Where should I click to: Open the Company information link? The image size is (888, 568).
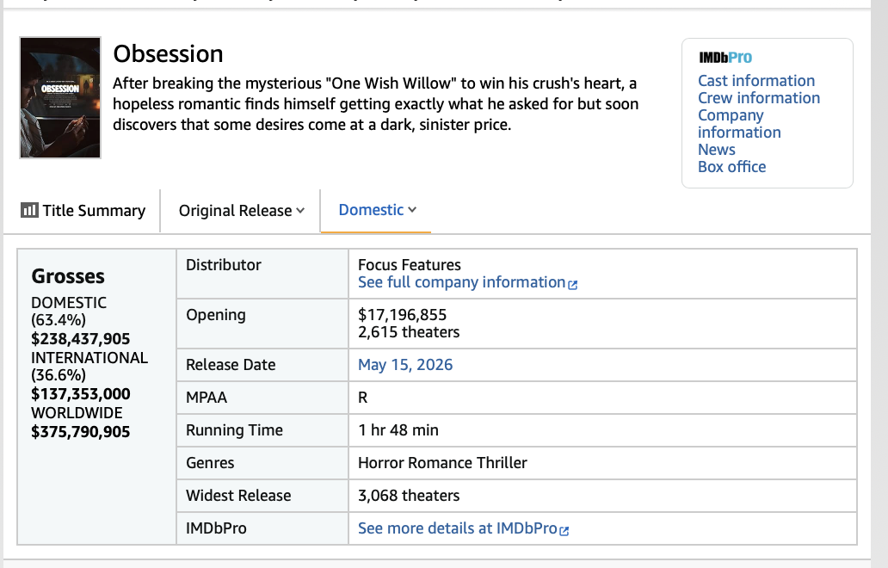pyautogui.click(x=739, y=123)
